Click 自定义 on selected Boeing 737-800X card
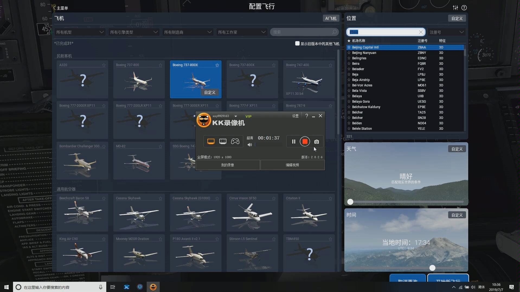Image resolution: width=520 pixels, height=292 pixels. [x=210, y=92]
